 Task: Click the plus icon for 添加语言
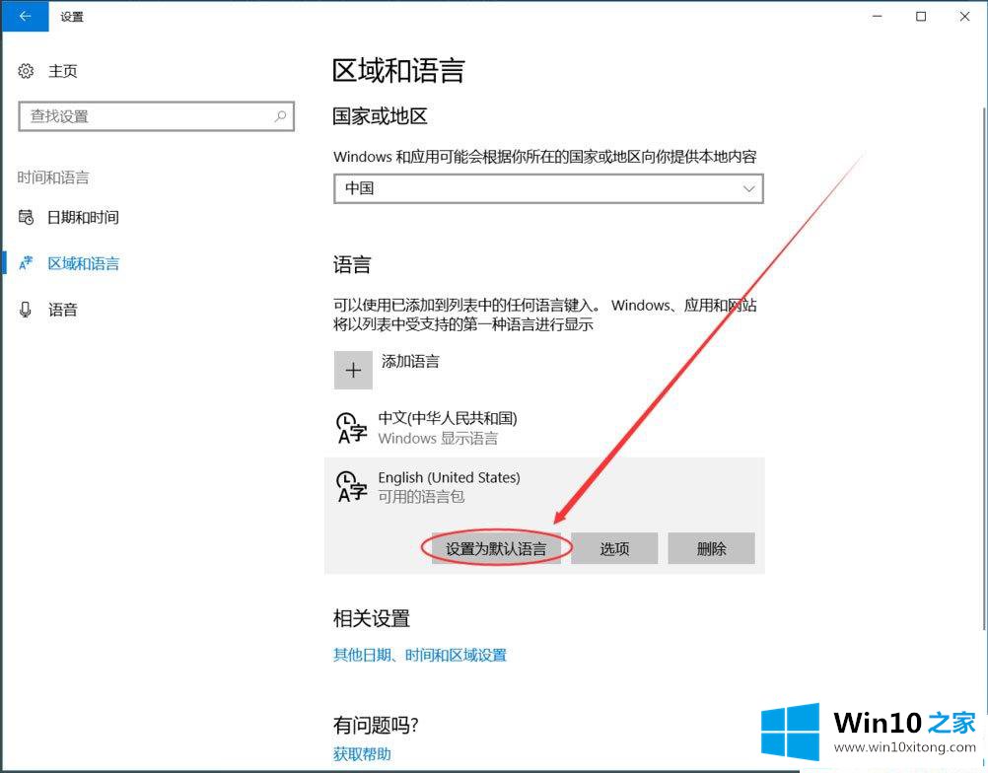click(353, 370)
